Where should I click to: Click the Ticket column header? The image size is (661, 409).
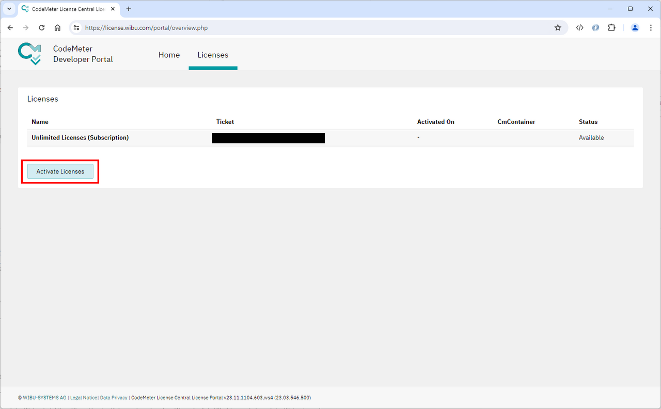coord(225,122)
